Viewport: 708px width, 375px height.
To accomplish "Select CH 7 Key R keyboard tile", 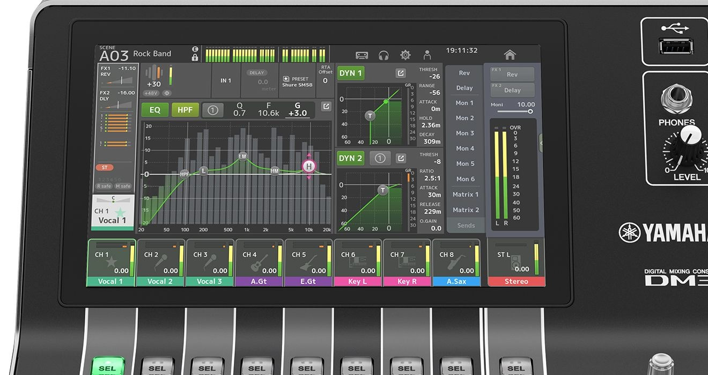I will [407, 262].
